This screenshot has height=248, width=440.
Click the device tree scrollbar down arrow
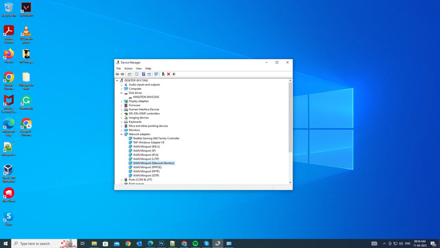click(290, 182)
